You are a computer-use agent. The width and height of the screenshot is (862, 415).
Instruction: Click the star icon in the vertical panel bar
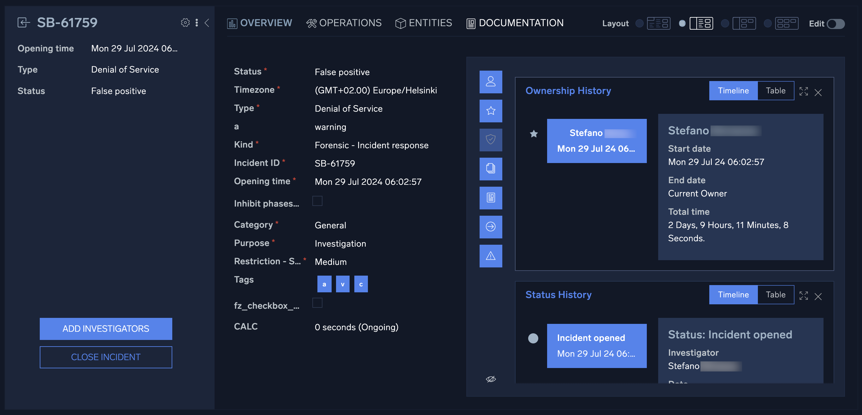[491, 111]
